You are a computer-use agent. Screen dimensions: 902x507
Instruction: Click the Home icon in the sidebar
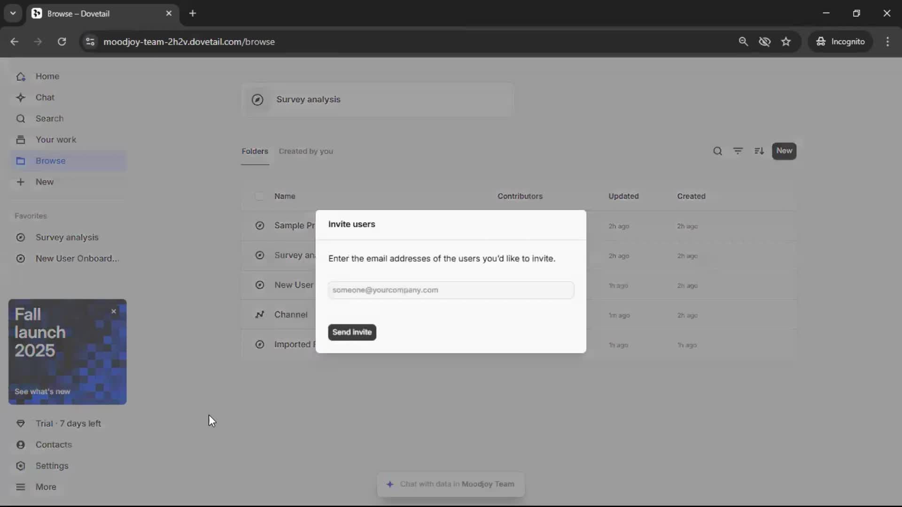21,77
